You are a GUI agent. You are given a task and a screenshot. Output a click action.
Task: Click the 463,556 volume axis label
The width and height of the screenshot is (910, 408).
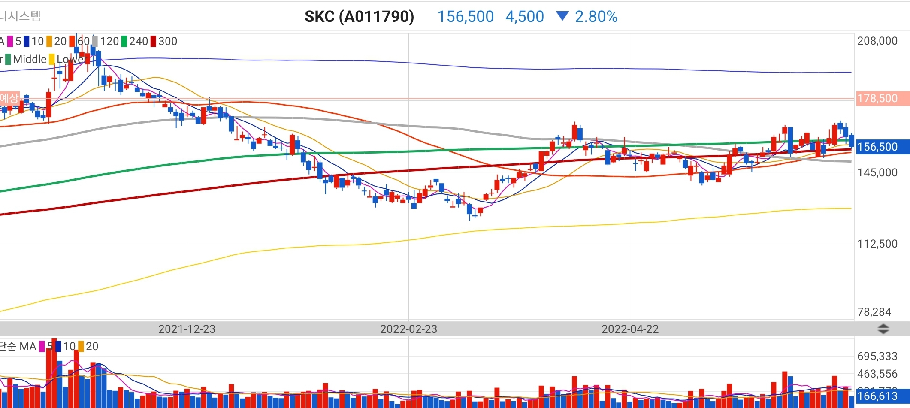[877, 374]
